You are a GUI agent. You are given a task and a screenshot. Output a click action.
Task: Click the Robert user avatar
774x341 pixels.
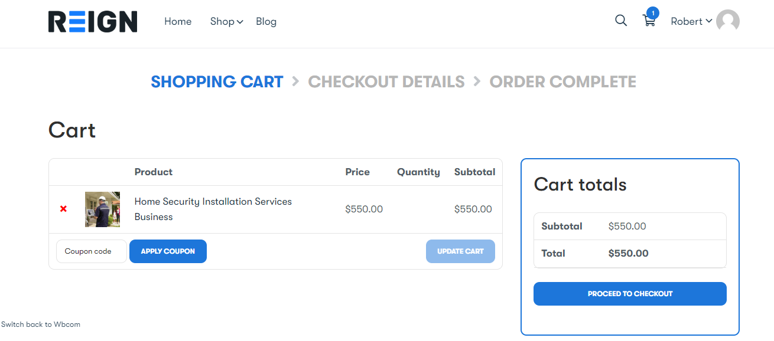(x=727, y=21)
